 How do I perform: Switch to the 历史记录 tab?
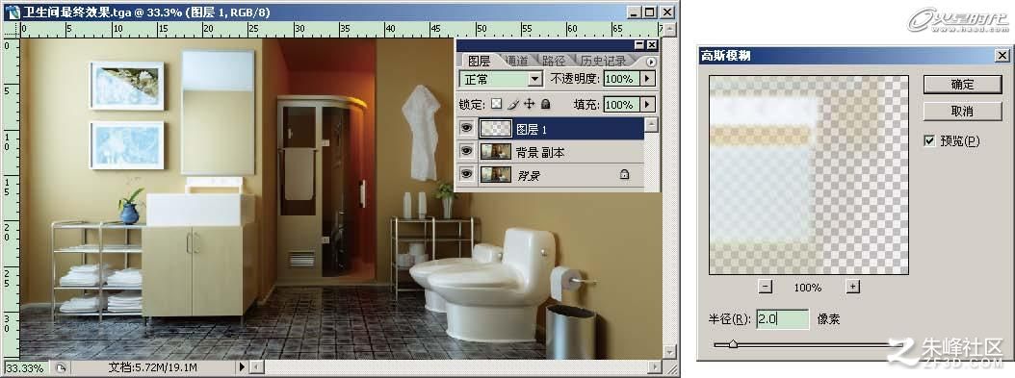(x=603, y=61)
